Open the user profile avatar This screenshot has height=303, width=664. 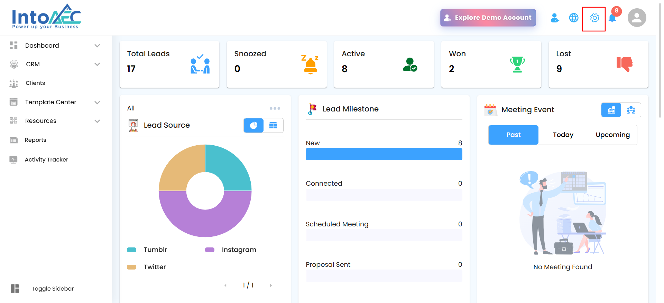click(637, 18)
